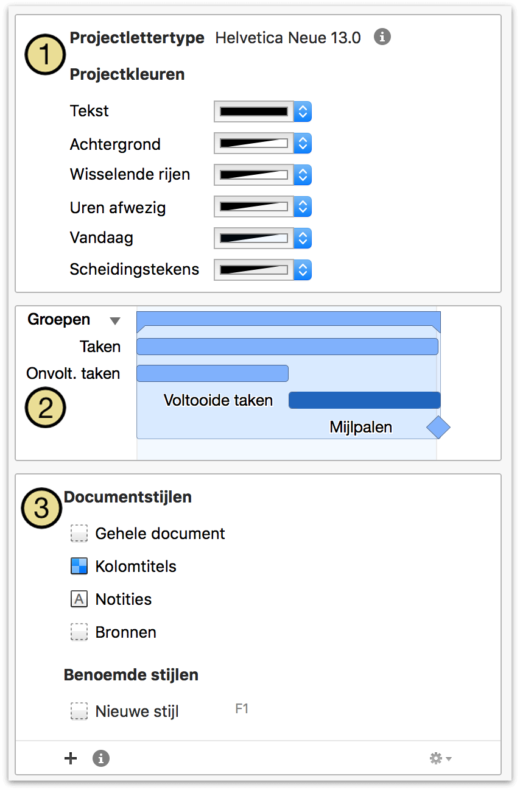The width and height of the screenshot is (520, 790).
Task: Click the info icon in the bottom toolbar
Action: tap(100, 758)
